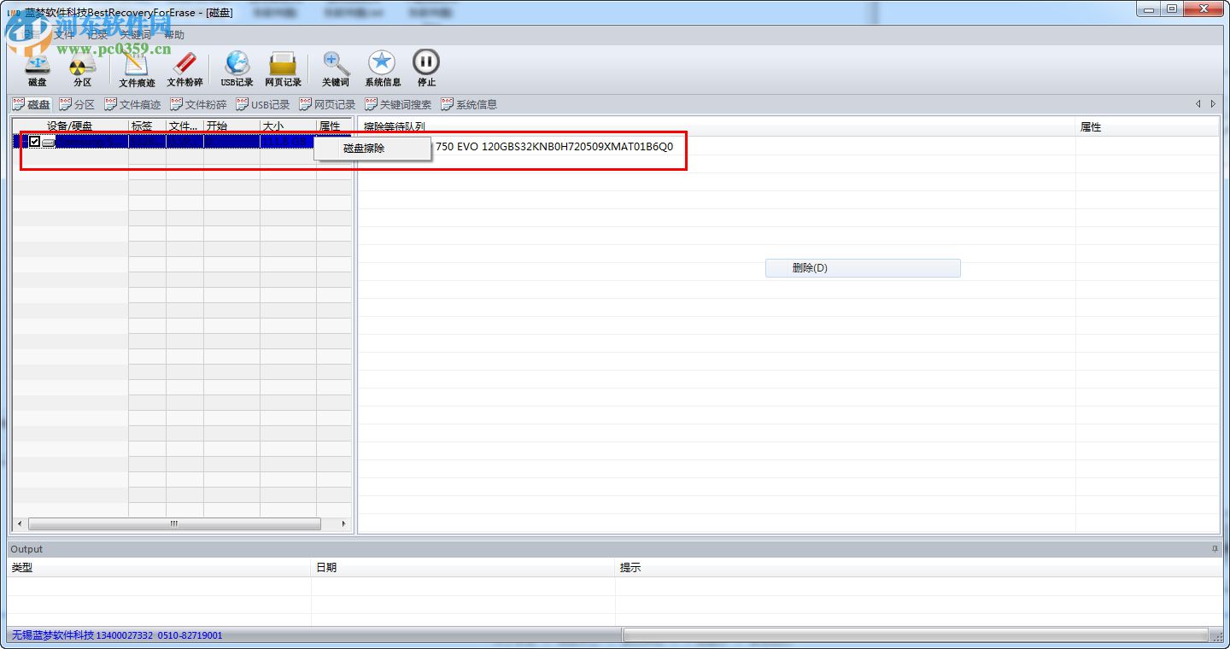
Task: Open the 分区 partition tool in the toolbar
Action: coord(82,68)
